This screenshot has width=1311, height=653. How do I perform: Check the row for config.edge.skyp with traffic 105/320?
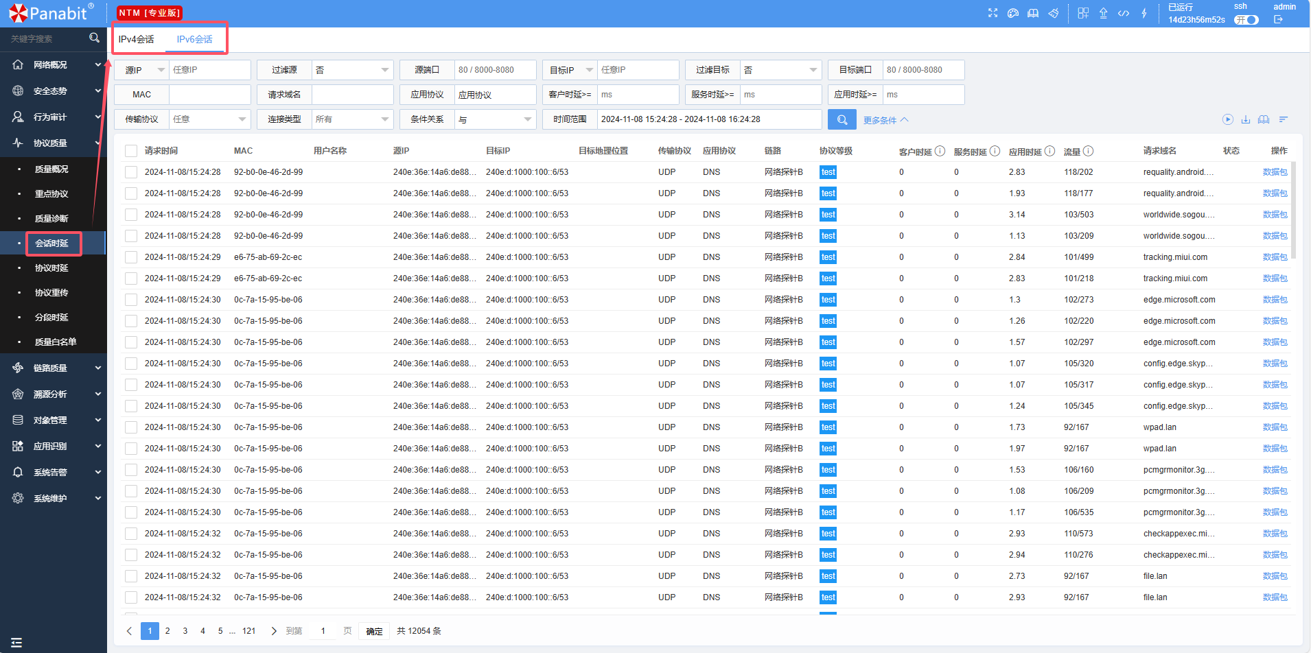(130, 364)
